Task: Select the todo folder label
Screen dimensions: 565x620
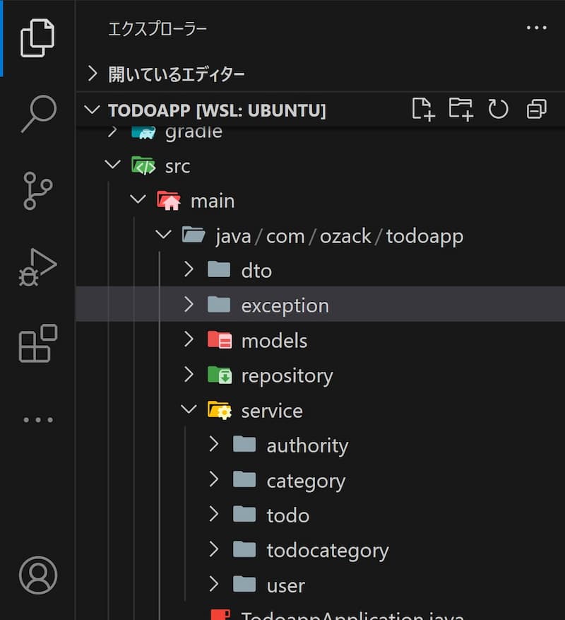Action: pos(287,515)
